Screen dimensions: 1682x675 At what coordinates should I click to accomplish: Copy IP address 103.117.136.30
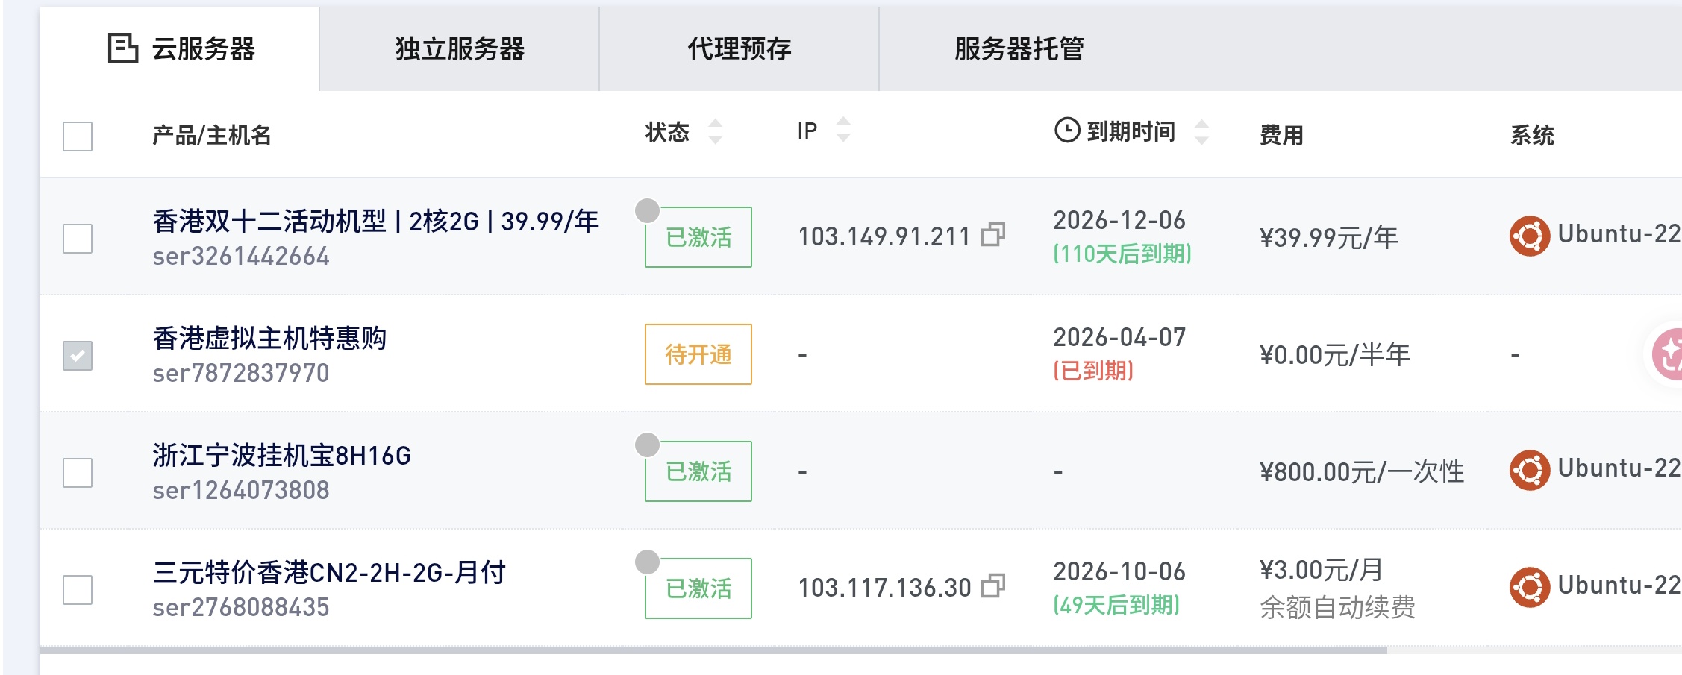[x=993, y=586]
